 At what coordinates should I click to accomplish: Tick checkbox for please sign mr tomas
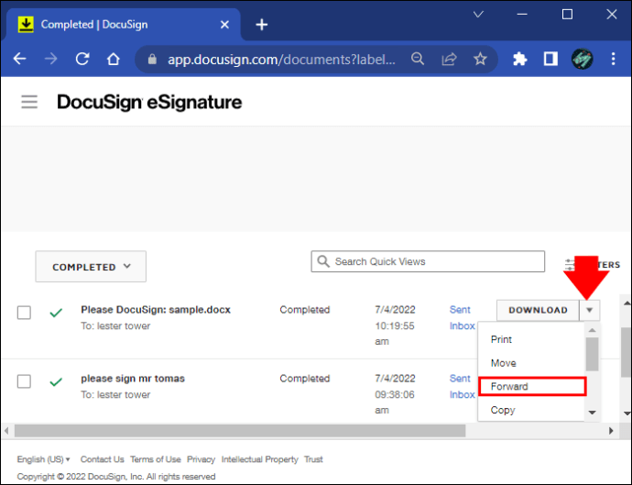click(24, 380)
